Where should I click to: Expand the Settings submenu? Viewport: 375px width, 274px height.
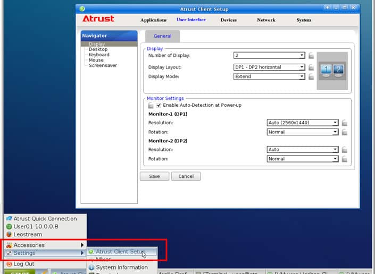pos(45,253)
